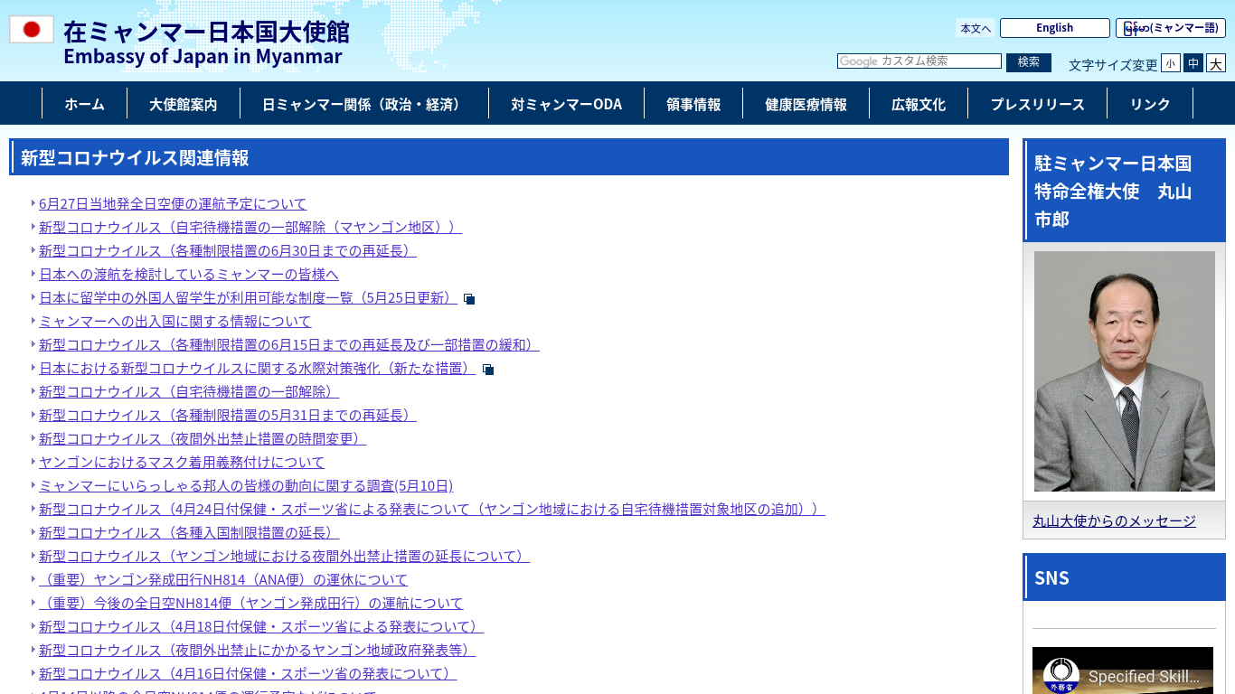
Task: Switch site language to Myanmar (ミャンマー語)
Action: [1171, 28]
